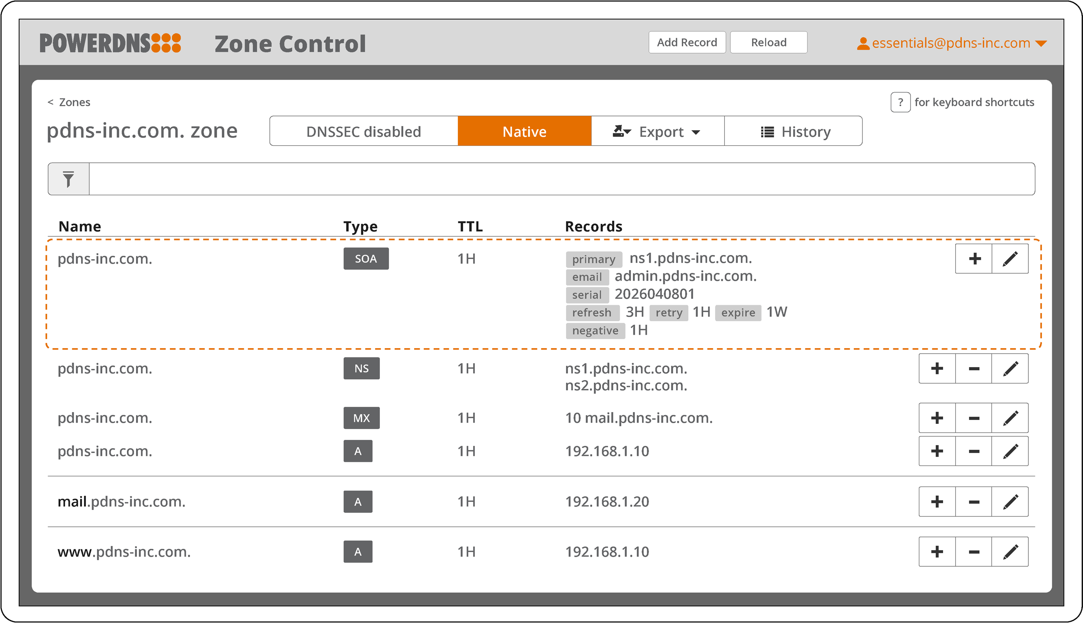Delete the www.pdns-inc.com A record
Screen dimensions: 1083x623
(974, 552)
